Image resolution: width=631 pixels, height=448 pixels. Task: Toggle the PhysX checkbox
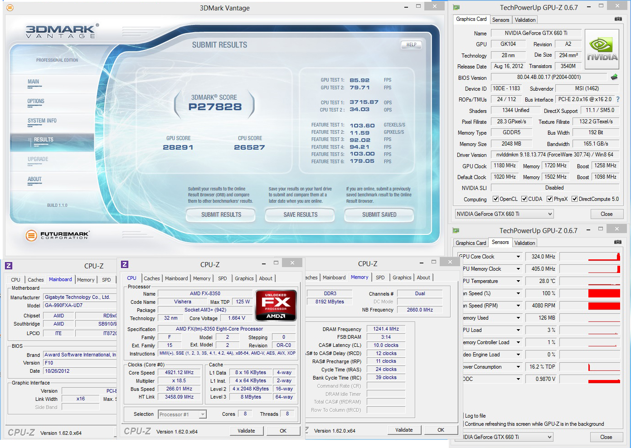pyautogui.click(x=549, y=199)
